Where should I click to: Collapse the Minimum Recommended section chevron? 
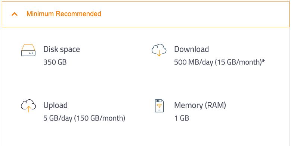tap(15, 14)
